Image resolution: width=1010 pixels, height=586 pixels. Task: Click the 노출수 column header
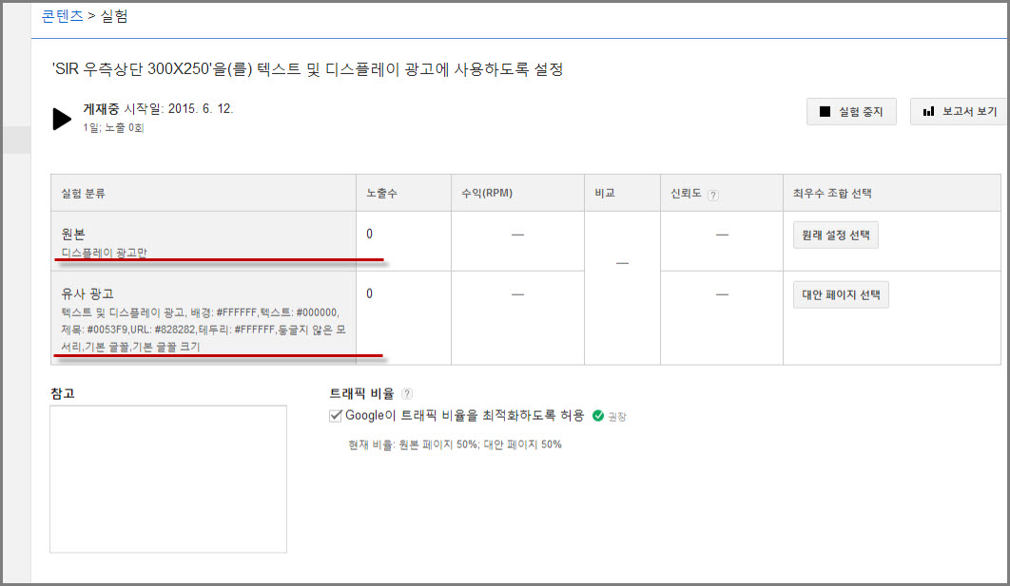click(x=381, y=194)
